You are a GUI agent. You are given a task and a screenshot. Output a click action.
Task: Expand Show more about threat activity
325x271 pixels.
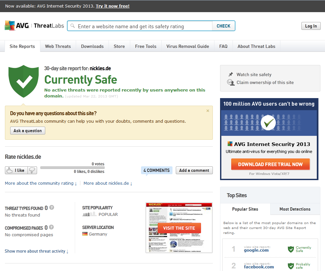pyautogui.click(x=36, y=251)
